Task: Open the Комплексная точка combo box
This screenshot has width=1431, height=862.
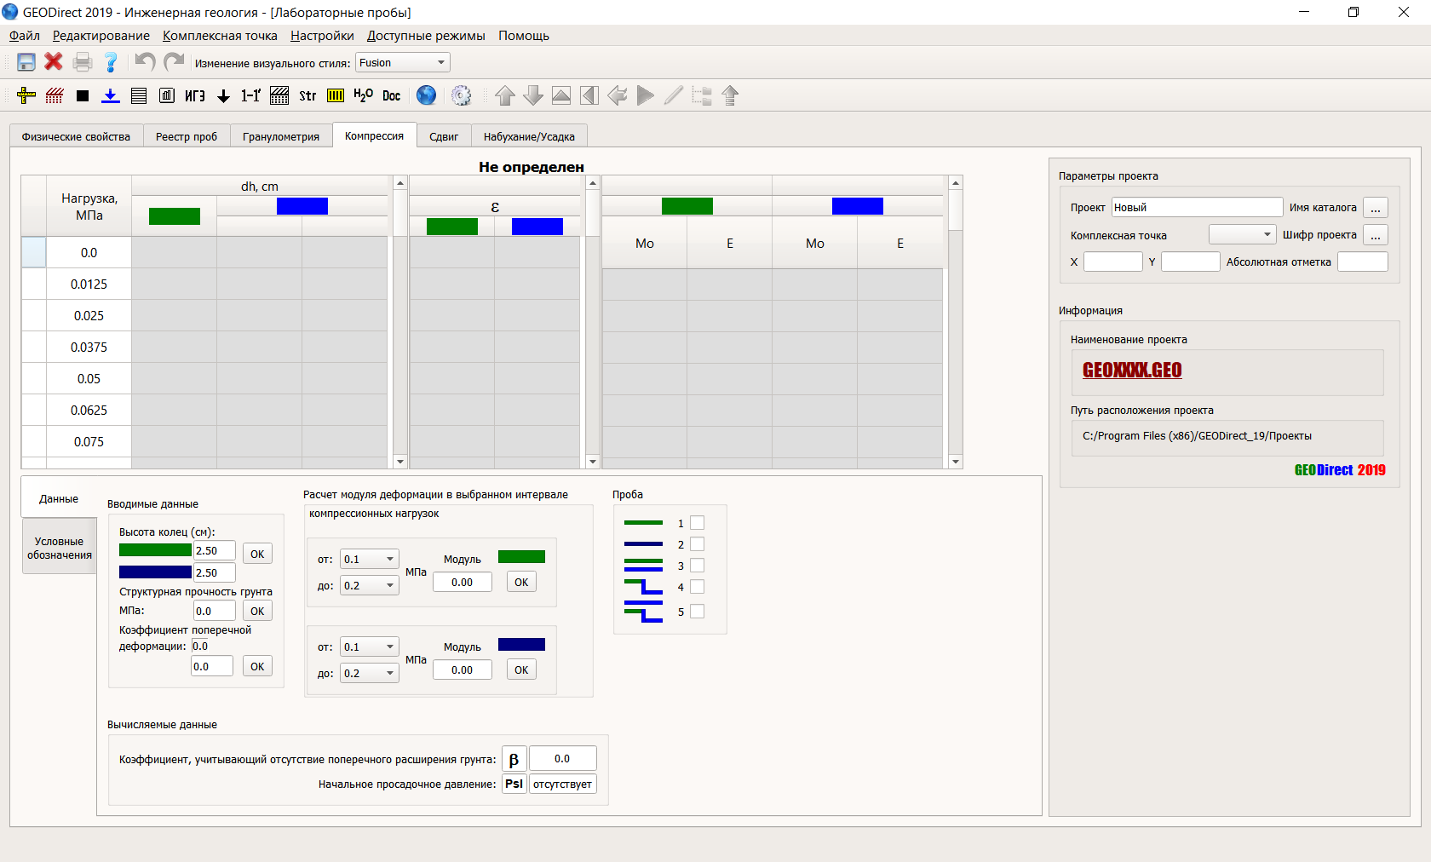Action: [x=1242, y=234]
